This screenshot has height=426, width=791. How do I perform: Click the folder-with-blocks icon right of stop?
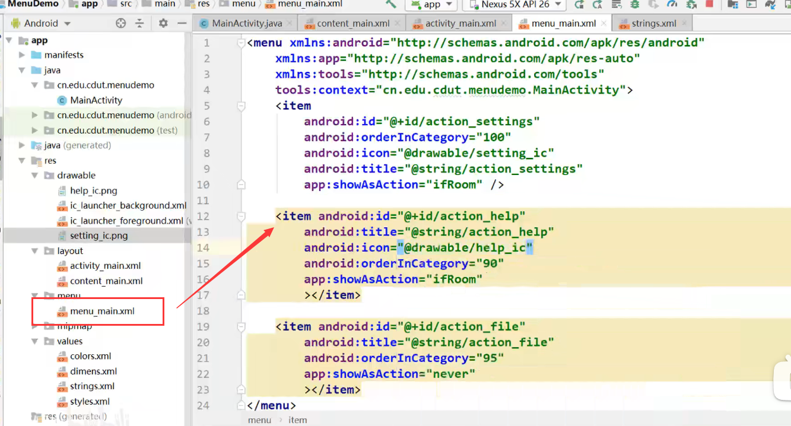tap(733, 4)
